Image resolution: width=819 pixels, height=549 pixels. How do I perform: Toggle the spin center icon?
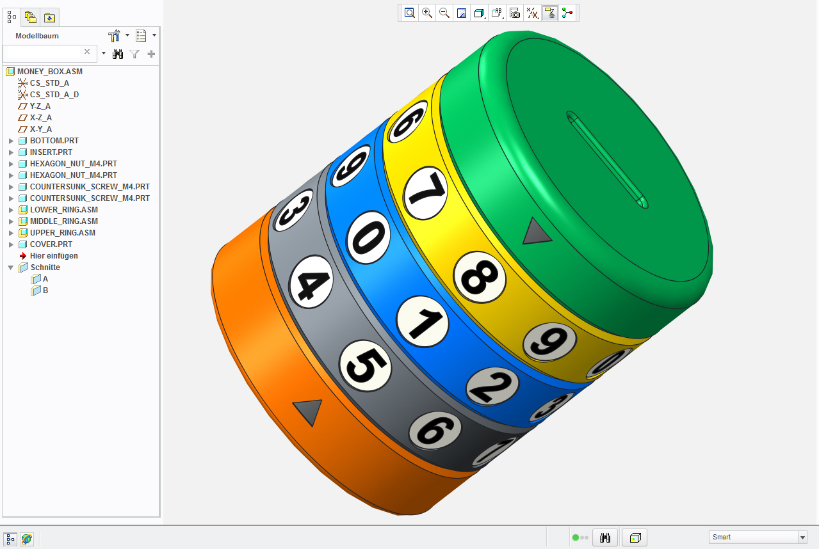click(x=567, y=13)
